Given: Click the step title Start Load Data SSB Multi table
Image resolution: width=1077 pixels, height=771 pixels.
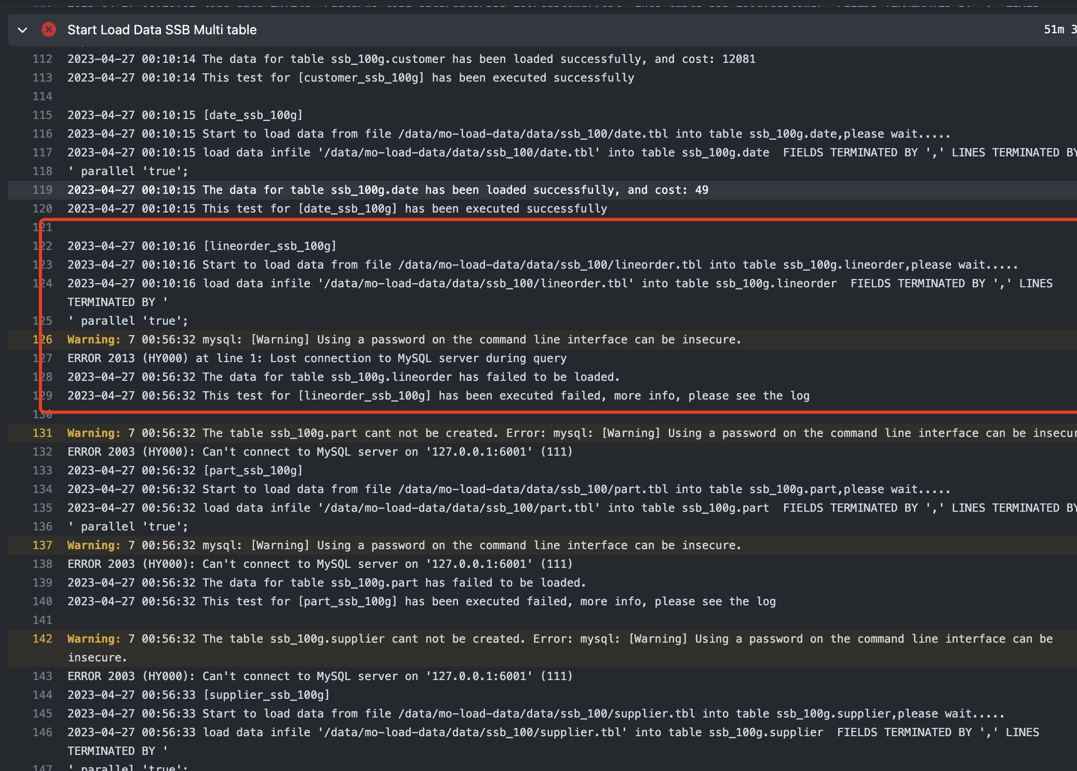Looking at the screenshot, I should pyautogui.click(x=161, y=30).
